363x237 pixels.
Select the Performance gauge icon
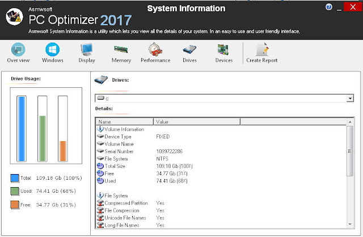[x=155, y=49]
